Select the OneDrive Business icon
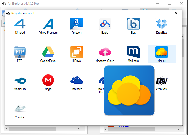The width and height of the screenshot is (188, 135). pos(102,80)
